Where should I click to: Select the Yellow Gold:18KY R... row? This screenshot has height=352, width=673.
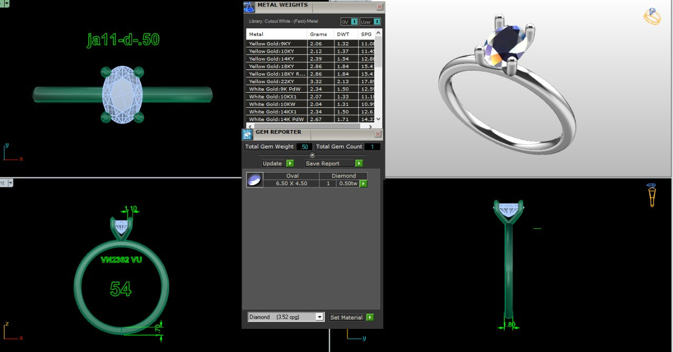click(310, 74)
